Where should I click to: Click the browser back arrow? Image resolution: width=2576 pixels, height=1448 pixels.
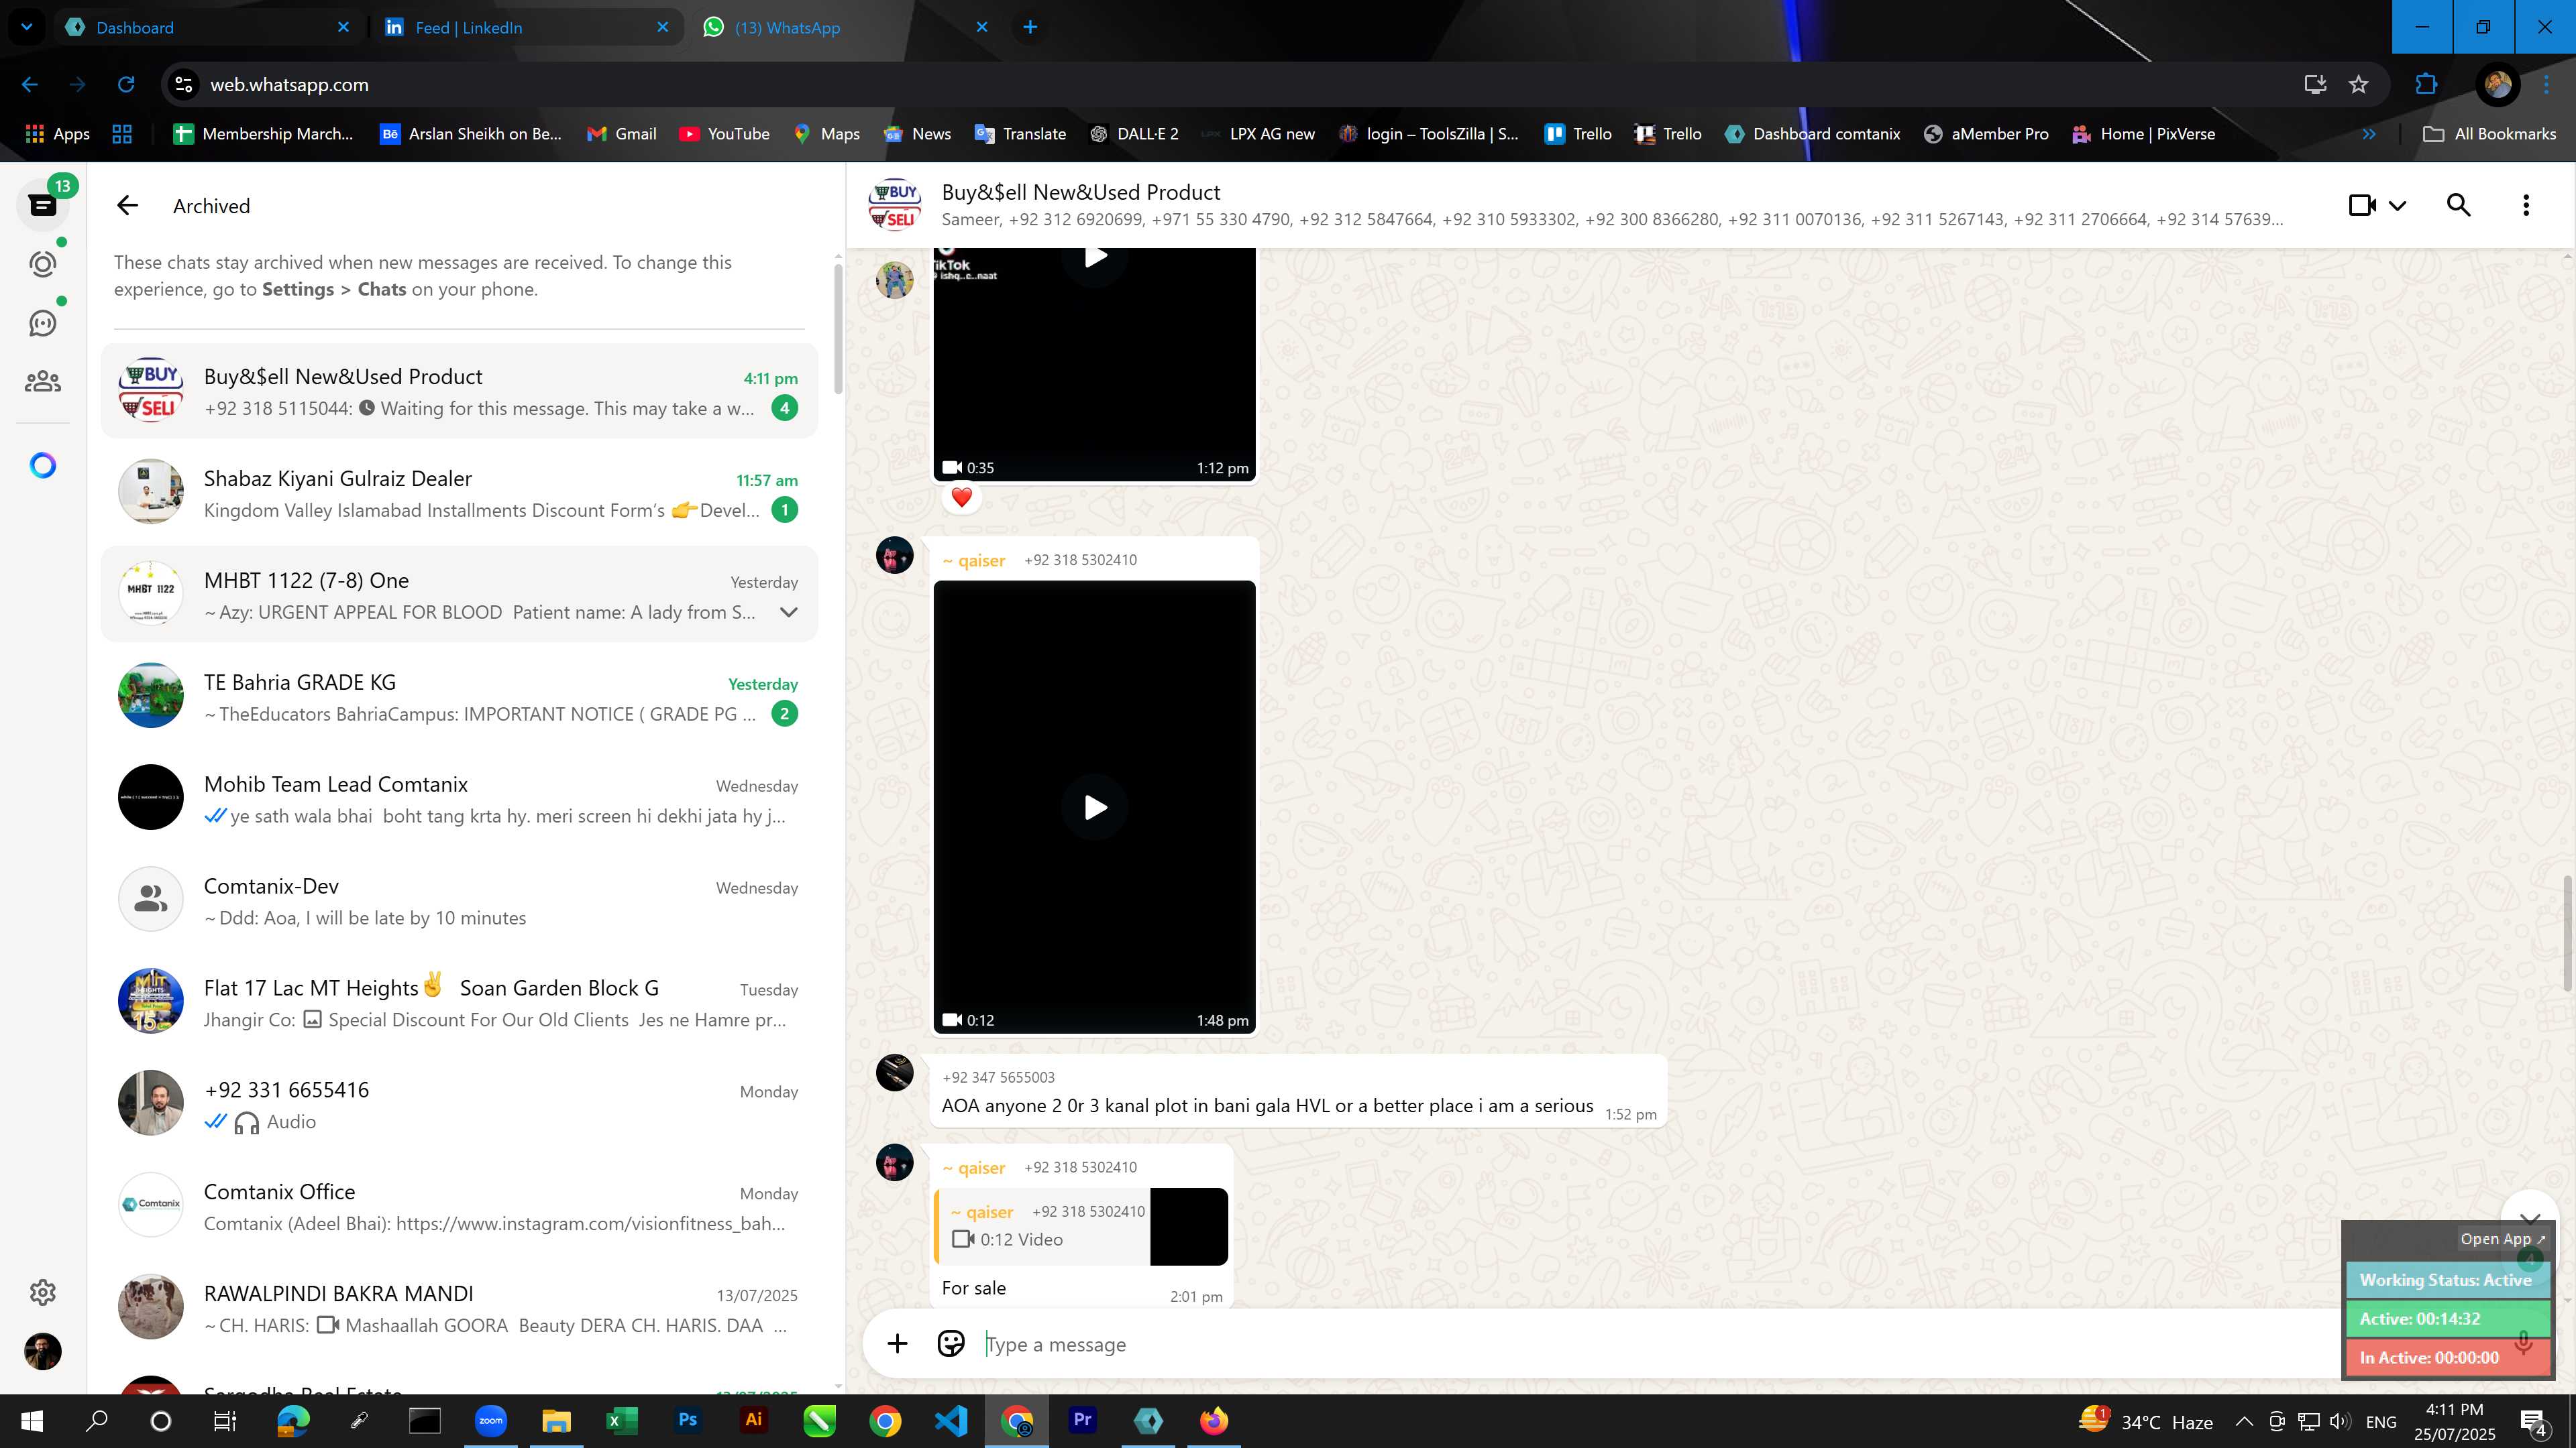30,85
